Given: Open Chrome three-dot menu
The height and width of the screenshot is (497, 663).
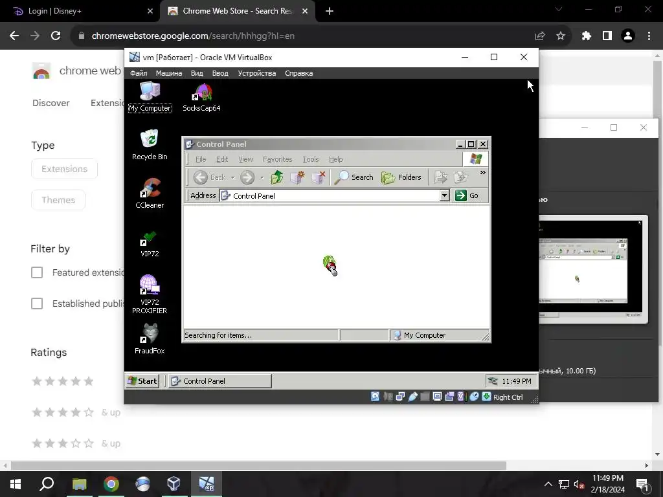Looking at the screenshot, I should tap(649, 36).
